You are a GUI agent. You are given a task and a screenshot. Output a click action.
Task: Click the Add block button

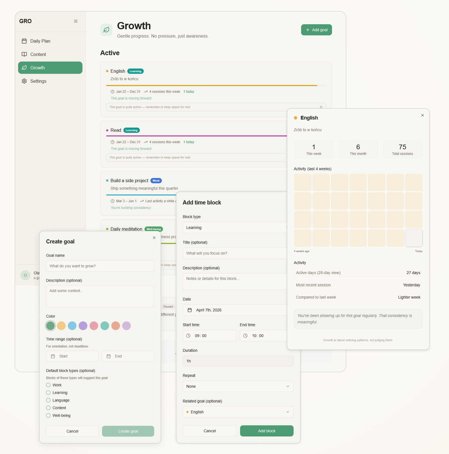pyautogui.click(x=267, y=431)
